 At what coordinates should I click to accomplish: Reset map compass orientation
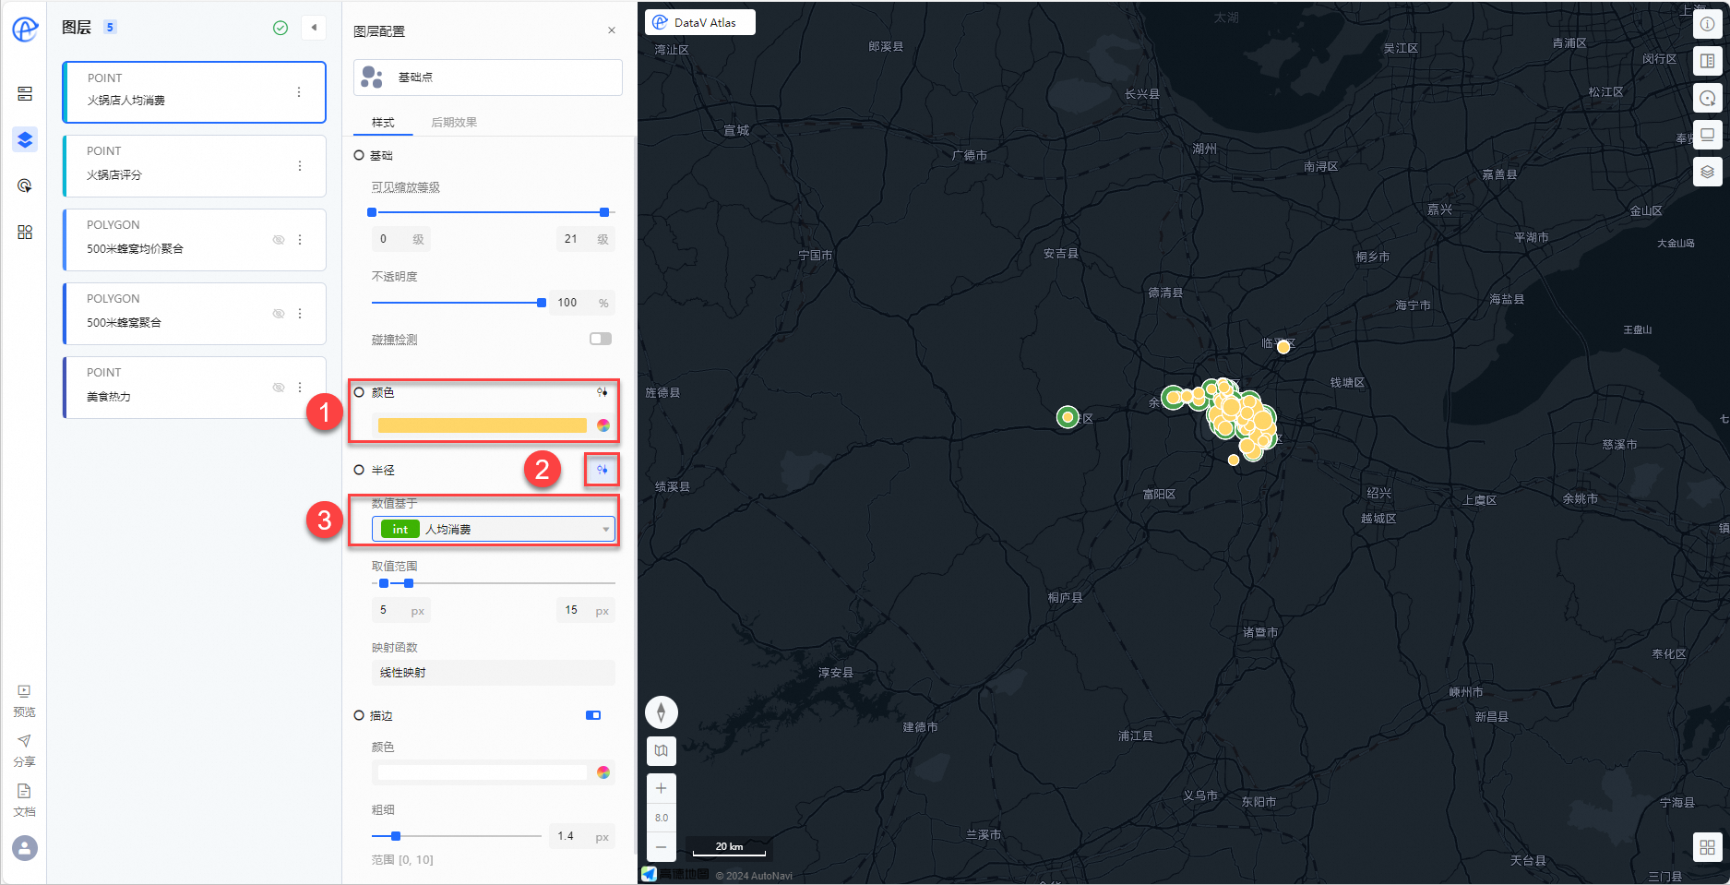coord(661,712)
